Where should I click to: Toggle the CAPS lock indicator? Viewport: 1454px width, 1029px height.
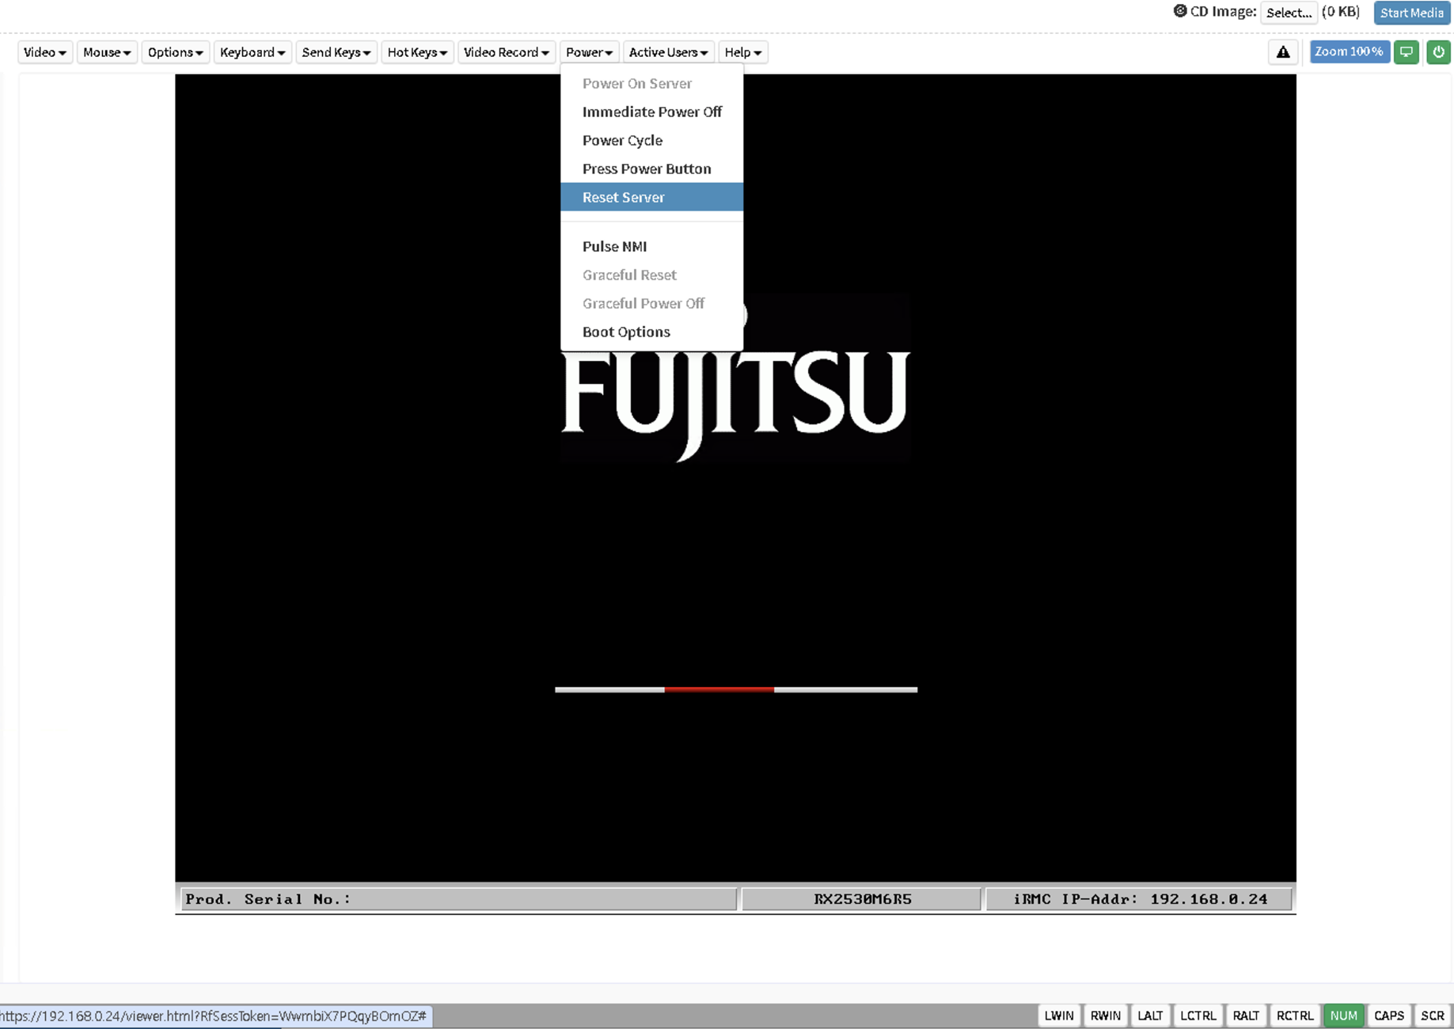coord(1389,1016)
